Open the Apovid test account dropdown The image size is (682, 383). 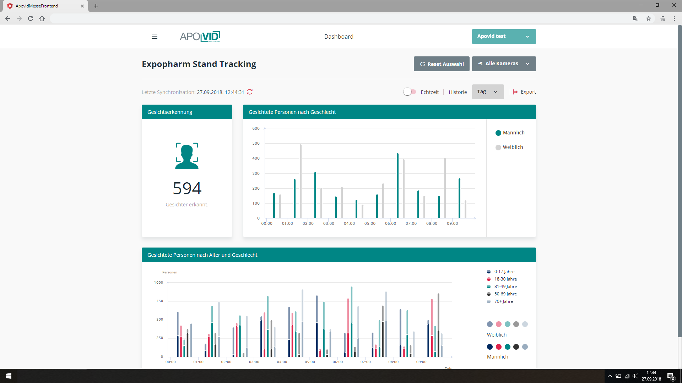point(504,37)
